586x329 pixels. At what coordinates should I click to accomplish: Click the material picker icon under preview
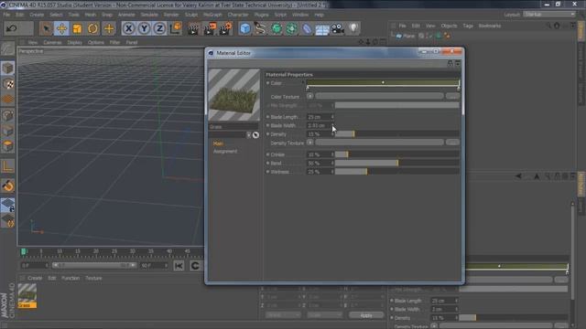point(255,135)
